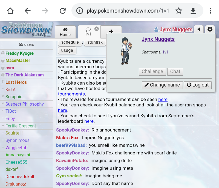Select user daxtef in list

click(x=26, y=169)
